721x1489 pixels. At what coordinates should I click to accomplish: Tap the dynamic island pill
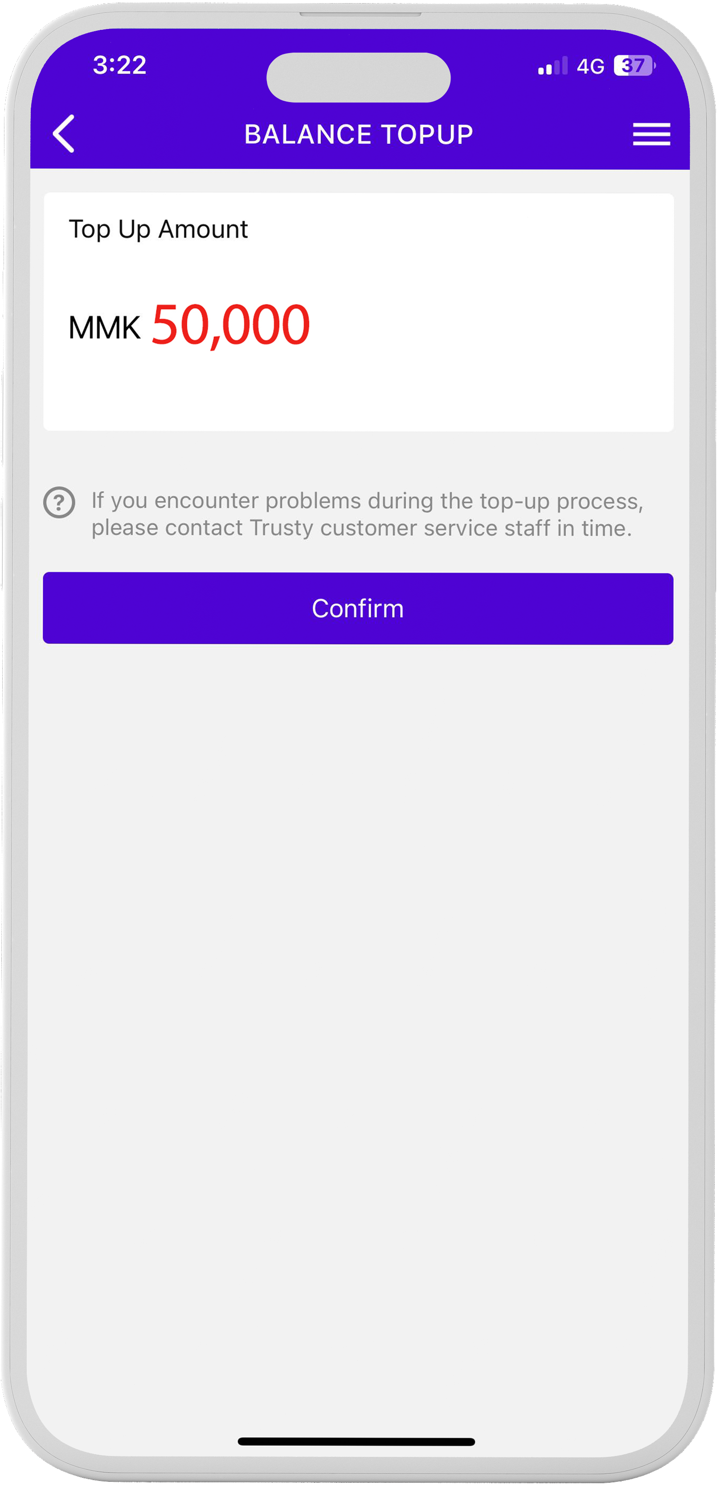point(358,78)
